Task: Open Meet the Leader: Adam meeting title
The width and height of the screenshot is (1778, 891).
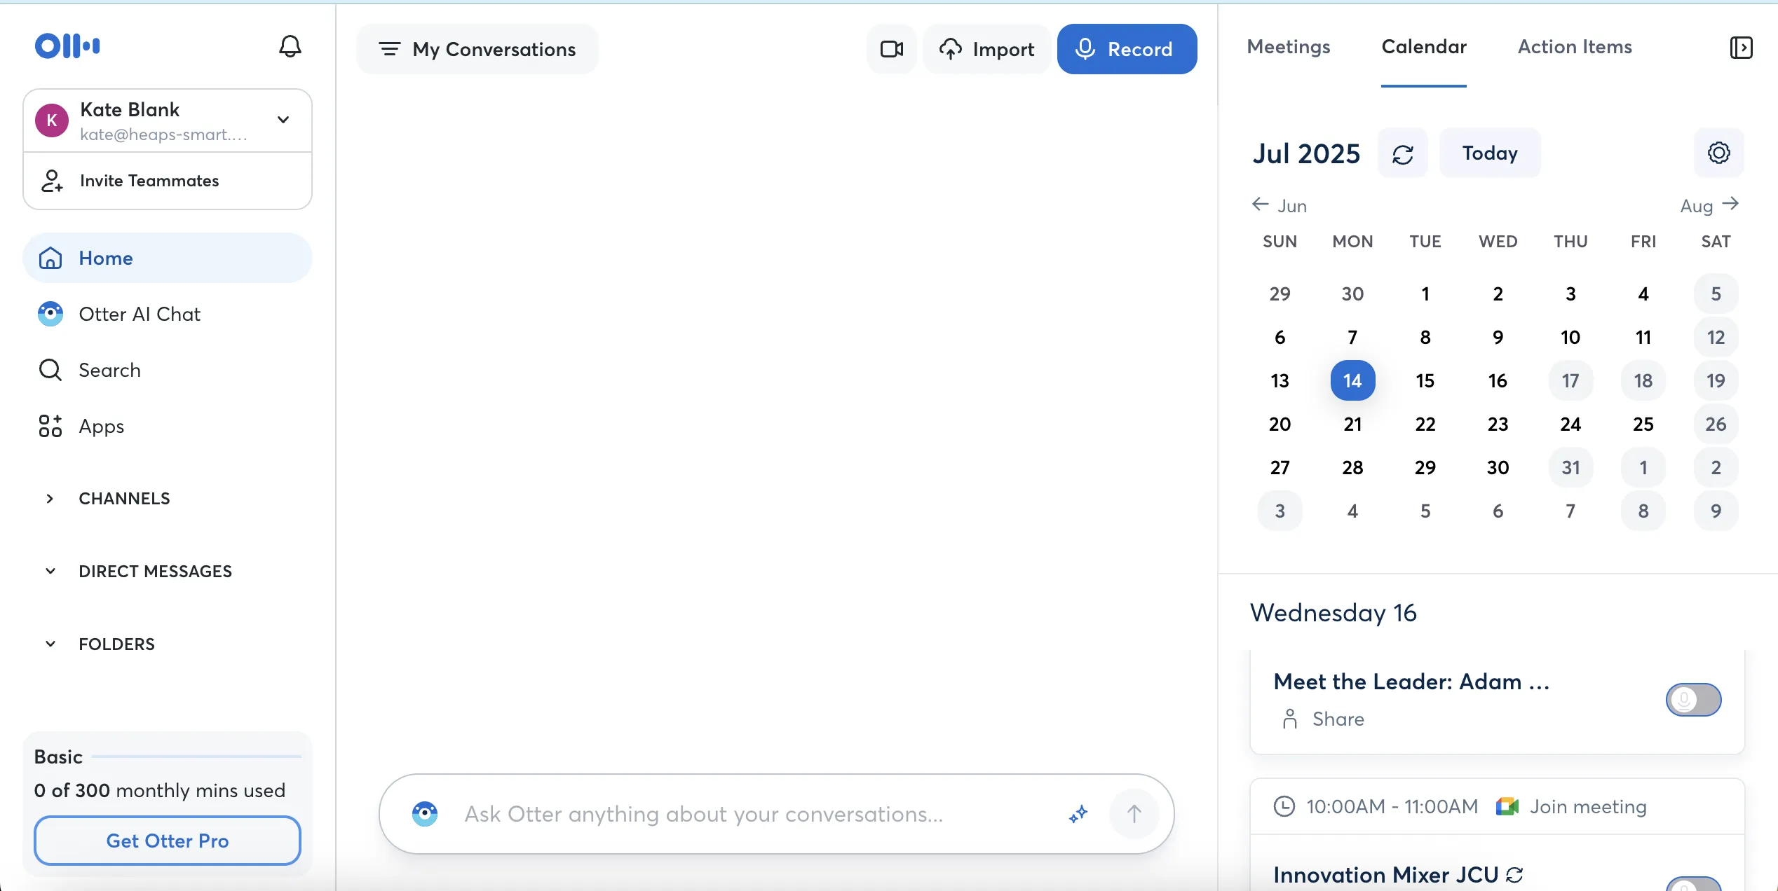Action: (x=1411, y=682)
